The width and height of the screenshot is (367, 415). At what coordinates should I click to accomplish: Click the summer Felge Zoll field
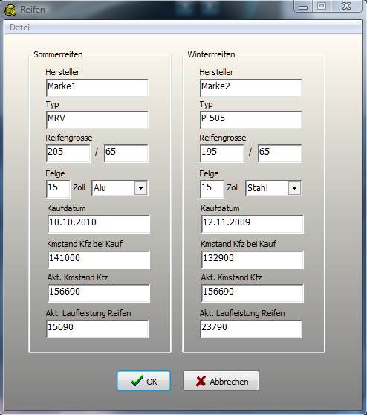pyautogui.click(x=58, y=189)
